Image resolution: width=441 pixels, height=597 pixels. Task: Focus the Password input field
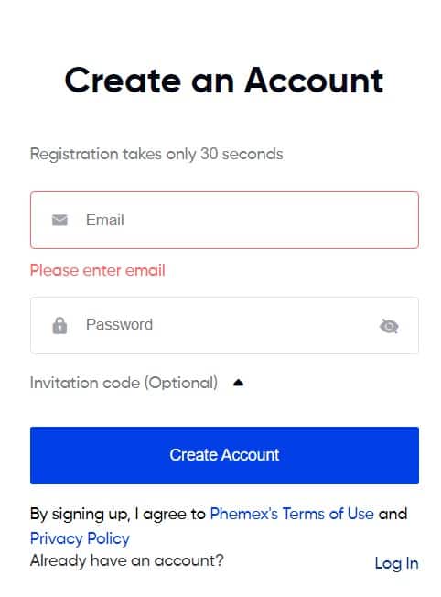click(x=224, y=326)
